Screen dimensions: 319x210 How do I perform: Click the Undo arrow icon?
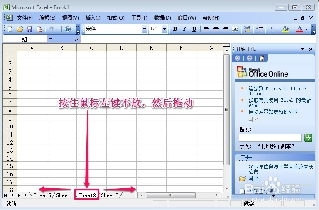(51, 29)
